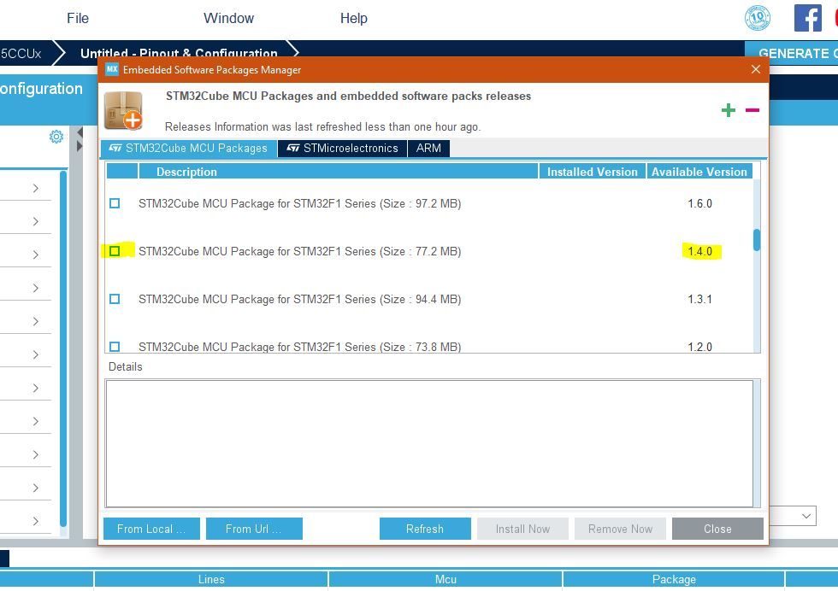The image size is (838, 591).
Task: Select the checkbox for STM32F1 version 1.4.0
Action: [115, 251]
